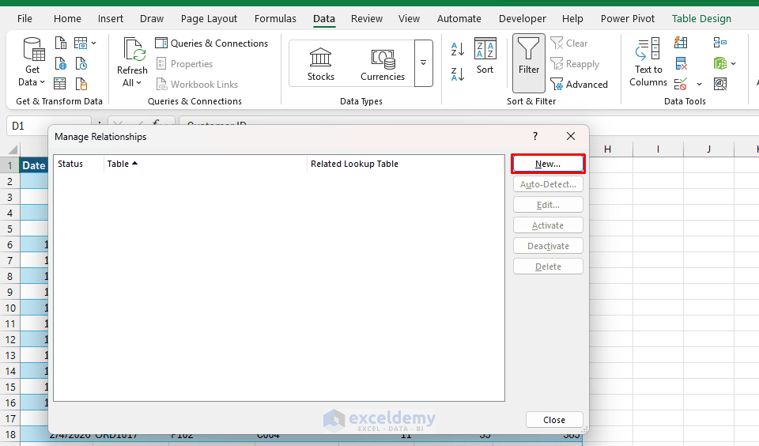Toggle the Filter button
This screenshot has width=759, height=446.
click(529, 63)
